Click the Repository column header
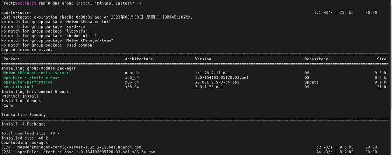The height and width of the screenshot is (155, 392). tap(316, 59)
